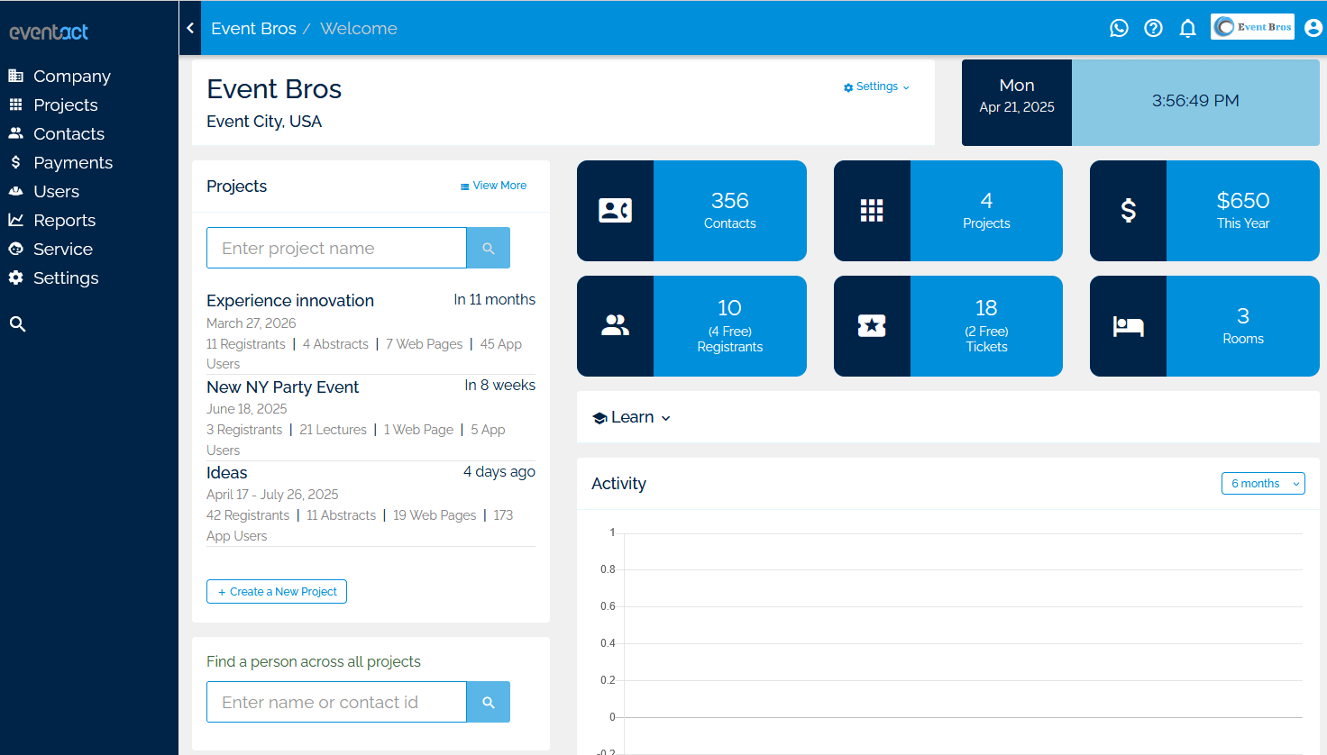Click the Settings gear sidebar icon
The height and width of the screenshot is (755, 1327).
coord(15,277)
